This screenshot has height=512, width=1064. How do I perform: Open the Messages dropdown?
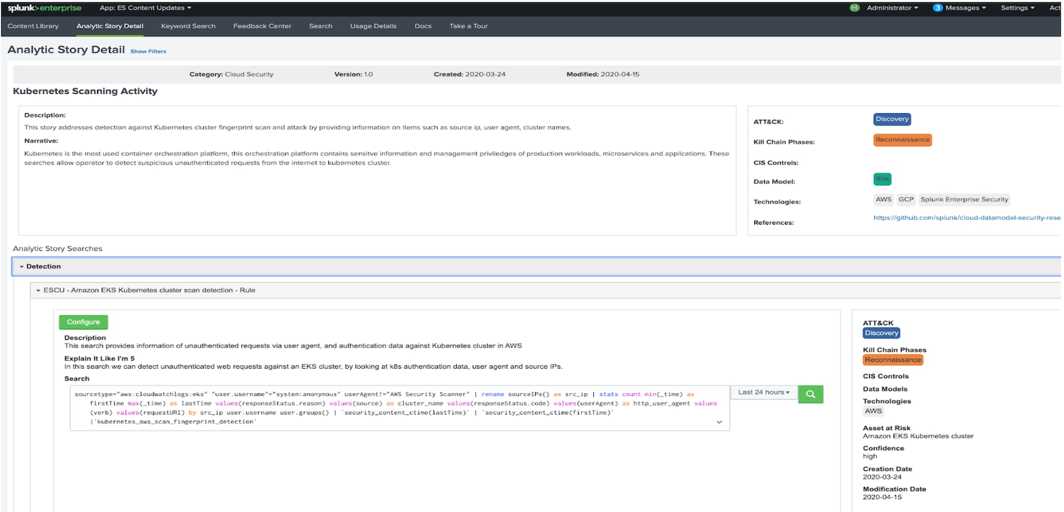click(965, 8)
